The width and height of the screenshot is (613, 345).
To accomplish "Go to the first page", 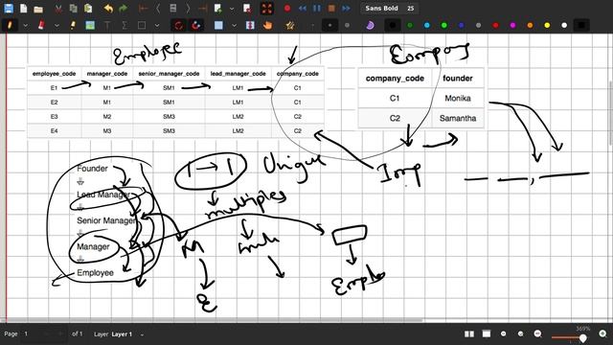I will 143,9.
